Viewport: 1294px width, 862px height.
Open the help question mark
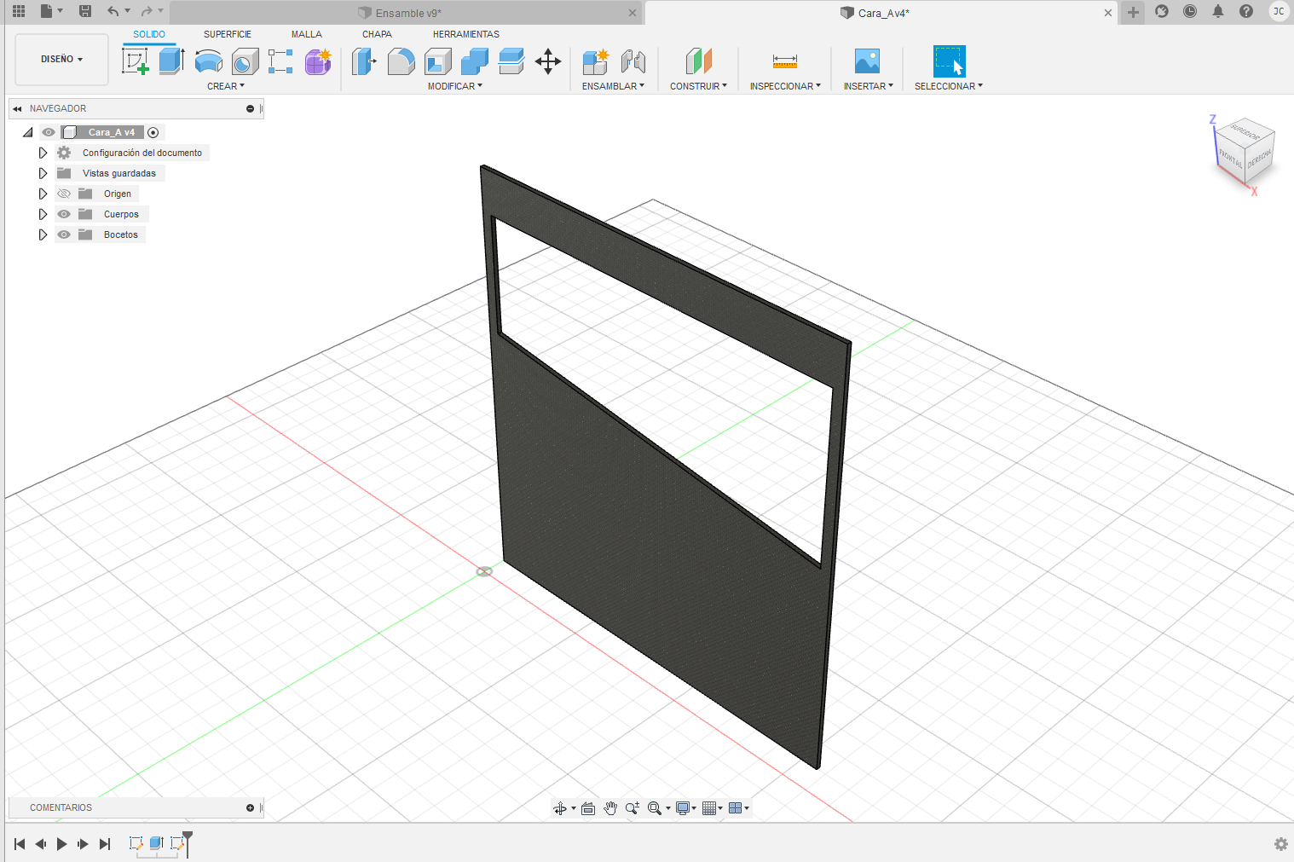(x=1246, y=11)
